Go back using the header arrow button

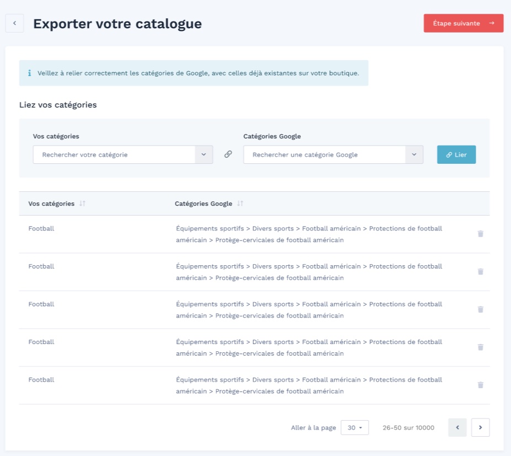(x=14, y=23)
